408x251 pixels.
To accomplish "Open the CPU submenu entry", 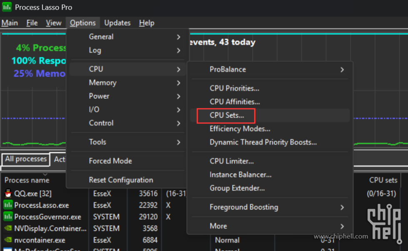I will coord(128,69).
